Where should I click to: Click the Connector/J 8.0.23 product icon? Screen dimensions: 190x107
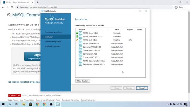(80, 54)
